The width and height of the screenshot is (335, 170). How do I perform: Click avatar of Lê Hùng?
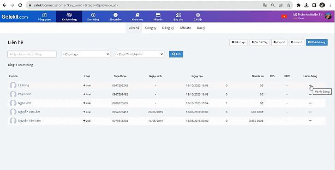point(13,85)
